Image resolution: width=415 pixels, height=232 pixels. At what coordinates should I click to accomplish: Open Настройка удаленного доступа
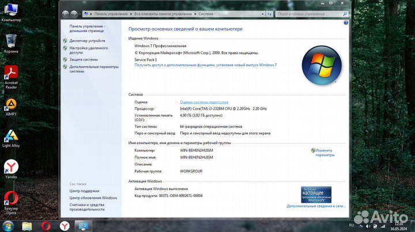[88, 50]
